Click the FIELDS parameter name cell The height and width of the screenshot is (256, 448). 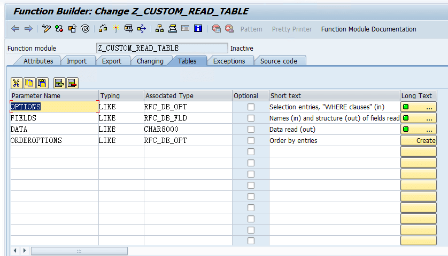[x=53, y=118]
